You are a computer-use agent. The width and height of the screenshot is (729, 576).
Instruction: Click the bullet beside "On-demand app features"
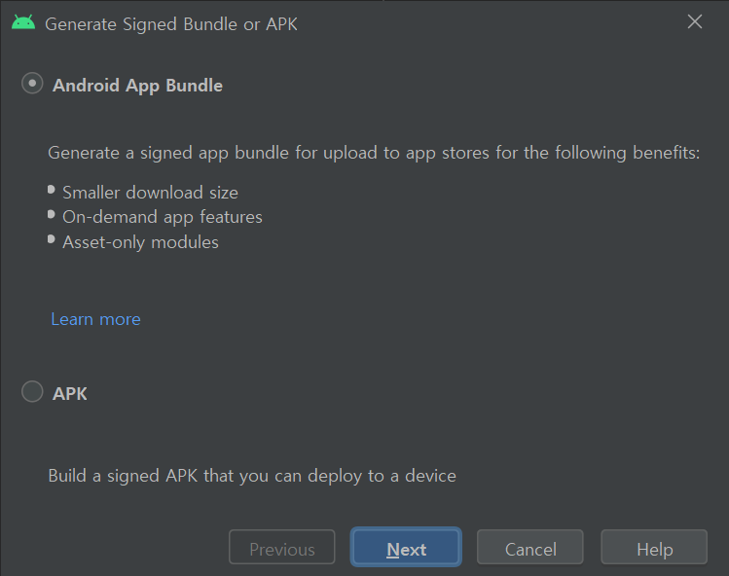(x=53, y=214)
